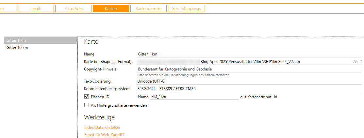Image resolution: width=364 pixels, height=138 pixels.
Task: Enable Als Hintergrundkarte verwenden checkbox
Action: tap(87, 105)
